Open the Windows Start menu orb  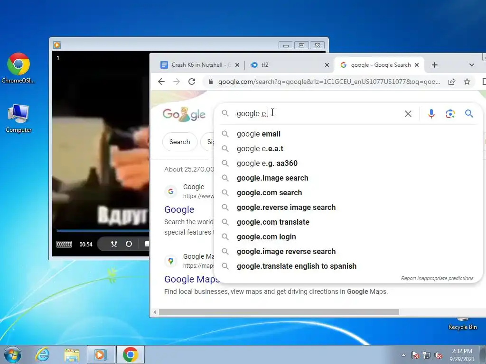pos(13,355)
